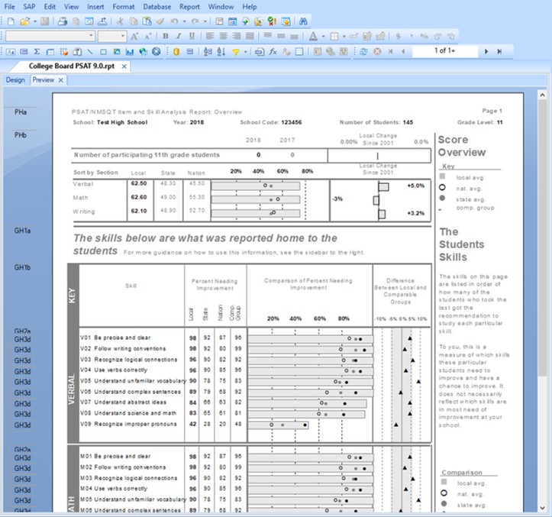Open Database Expert cylinder icon

pyautogui.click(x=176, y=52)
